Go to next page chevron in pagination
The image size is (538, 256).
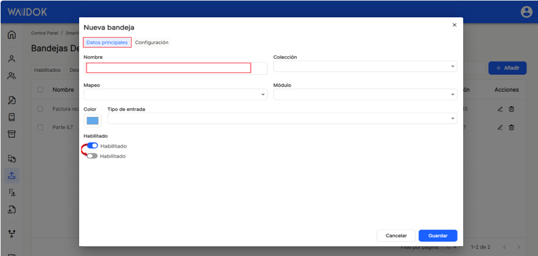(518, 247)
